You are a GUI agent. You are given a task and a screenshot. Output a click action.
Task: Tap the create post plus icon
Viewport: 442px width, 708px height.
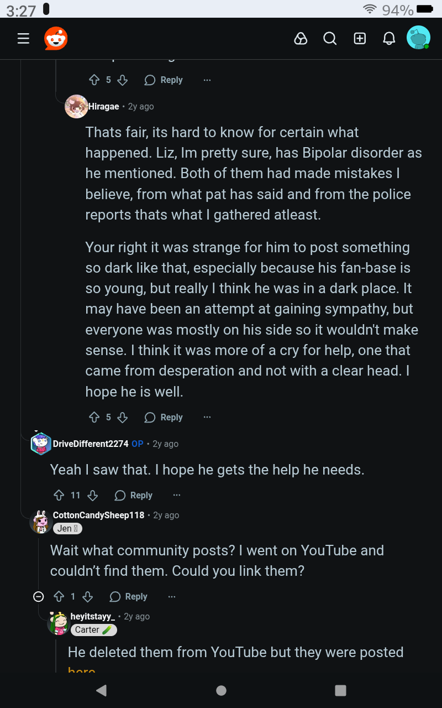click(x=360, y=39)
